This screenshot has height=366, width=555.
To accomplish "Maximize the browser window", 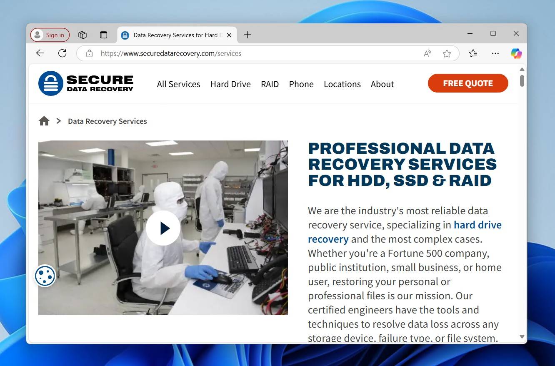I will [493, 34].
